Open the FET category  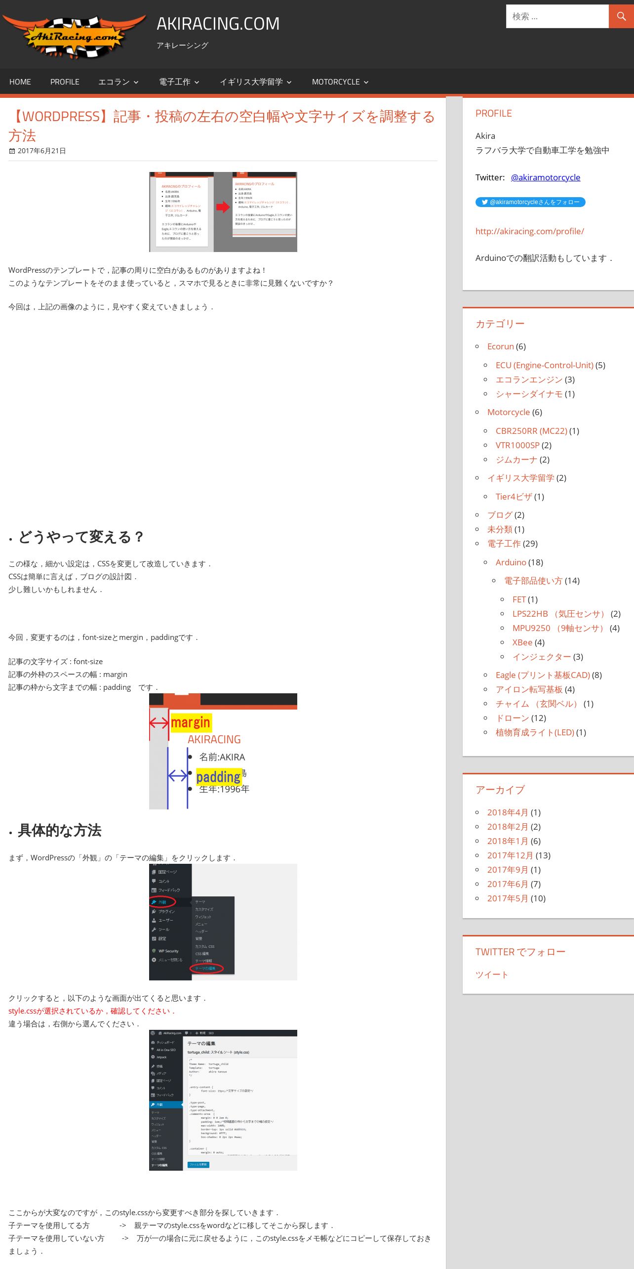(x=519, y=599)
